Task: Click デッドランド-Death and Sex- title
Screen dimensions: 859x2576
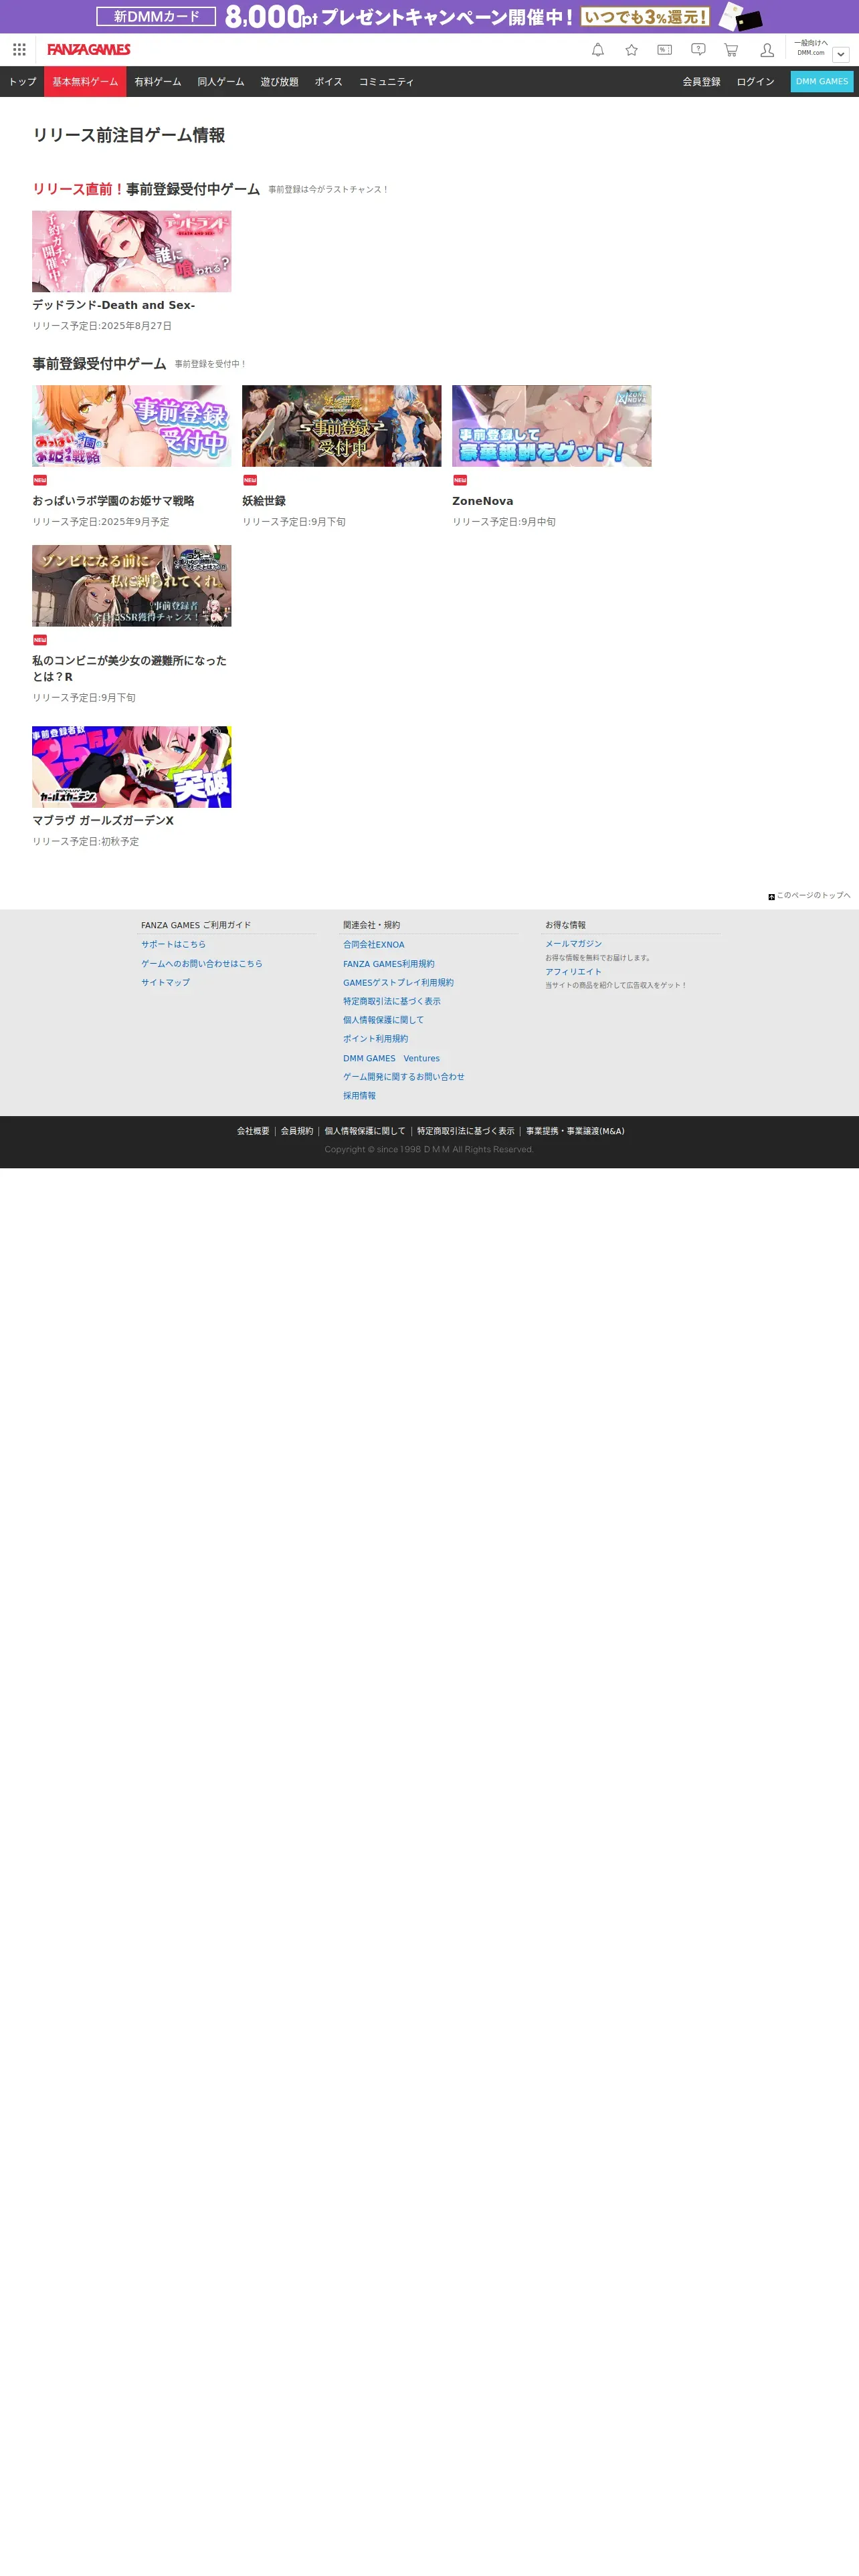Action: pos(113,305)
